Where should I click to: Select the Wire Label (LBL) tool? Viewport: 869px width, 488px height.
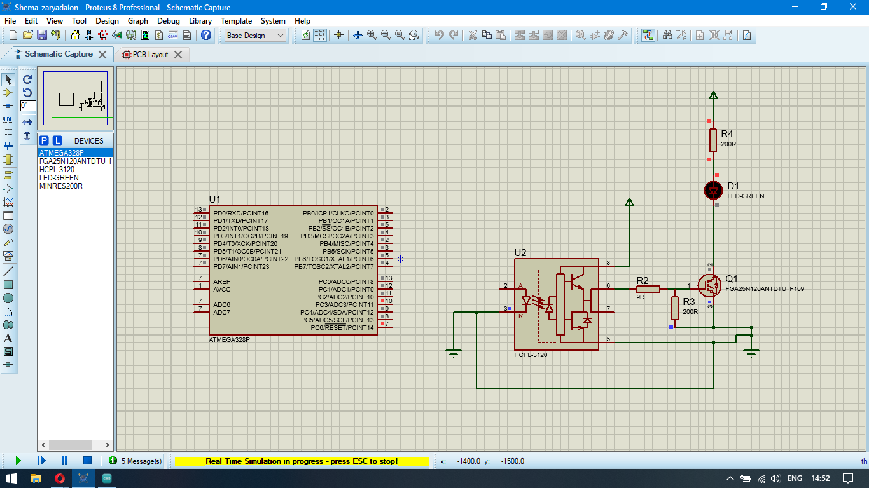pyautogui.click(x=8, y=119)
